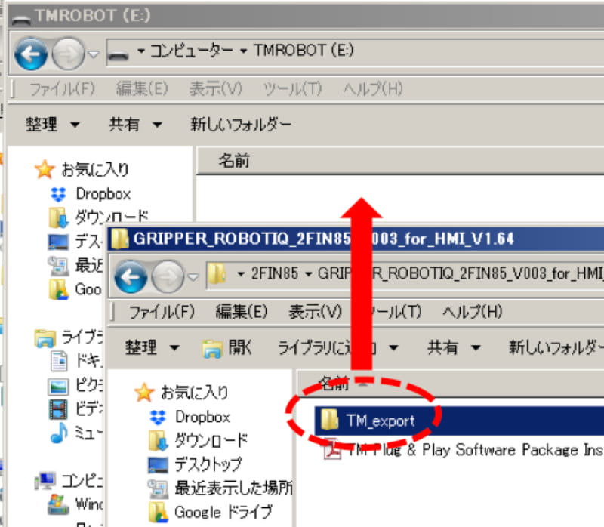Open ツール(T) menu in TMROBOT window
The width and height of the screenshot is (604, 527).
point(292,89)
